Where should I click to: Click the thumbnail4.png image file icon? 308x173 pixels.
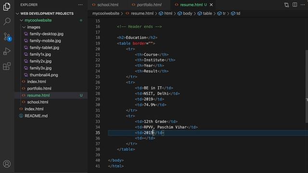point(26,75)
